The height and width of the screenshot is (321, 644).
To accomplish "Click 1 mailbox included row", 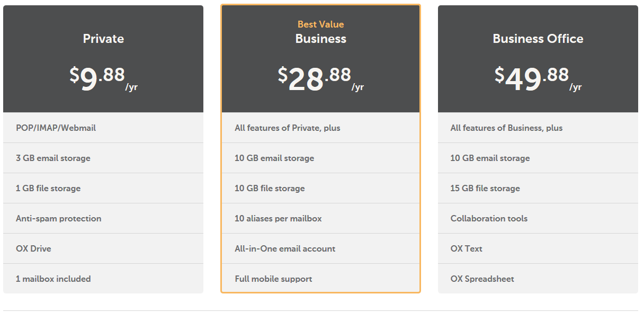I will [x=103, y=279].
